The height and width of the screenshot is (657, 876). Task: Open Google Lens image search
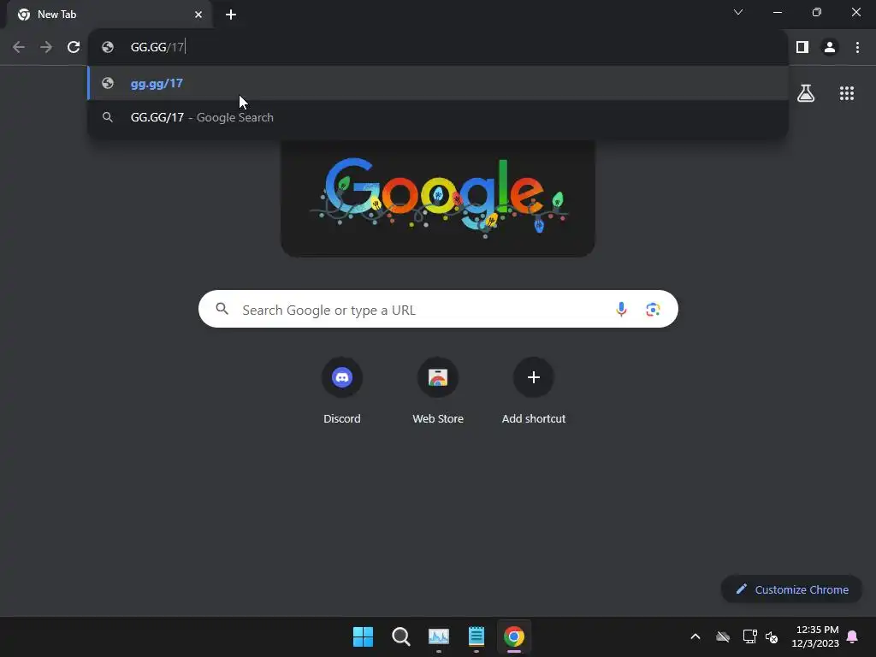pyautogui.click(x=653, y=309)
